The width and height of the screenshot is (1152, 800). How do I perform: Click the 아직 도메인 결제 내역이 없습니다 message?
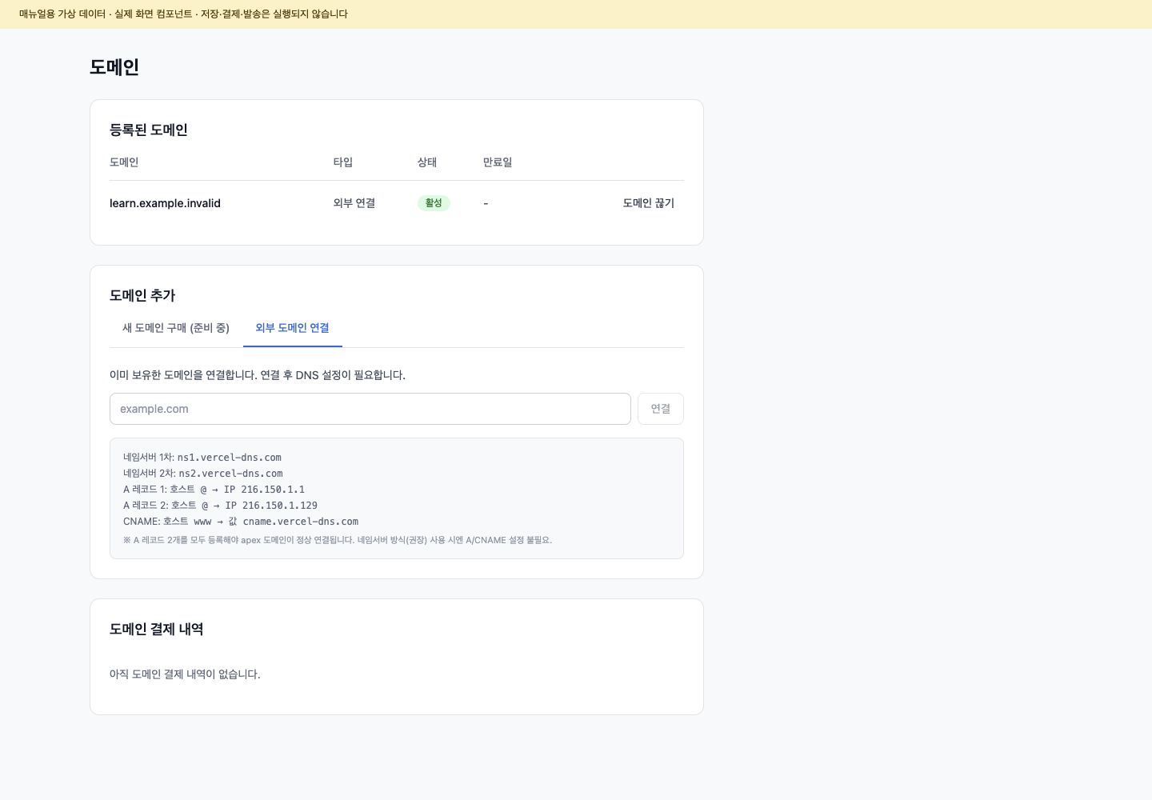(x=185, y=674)
